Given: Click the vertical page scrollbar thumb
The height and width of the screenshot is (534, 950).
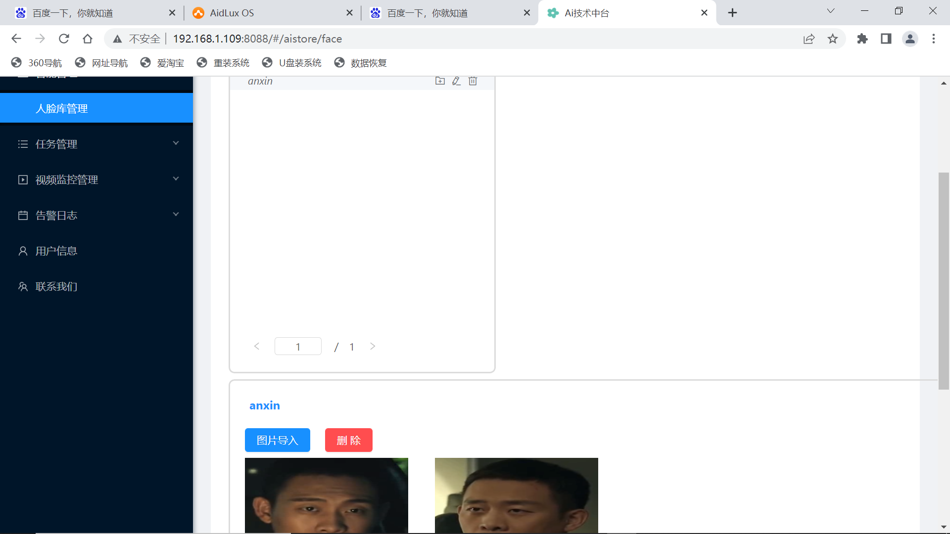Looking at the screenshot, I should click(x=944, y=281).
